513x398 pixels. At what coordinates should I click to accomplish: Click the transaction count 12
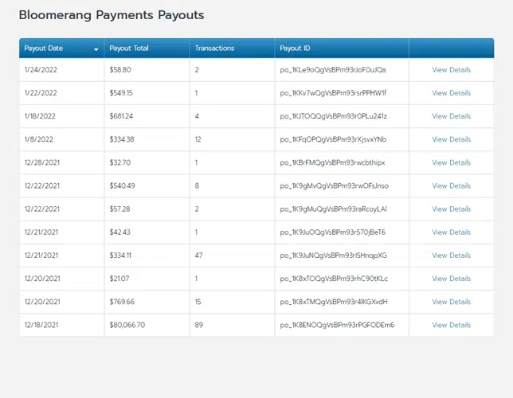198,139
